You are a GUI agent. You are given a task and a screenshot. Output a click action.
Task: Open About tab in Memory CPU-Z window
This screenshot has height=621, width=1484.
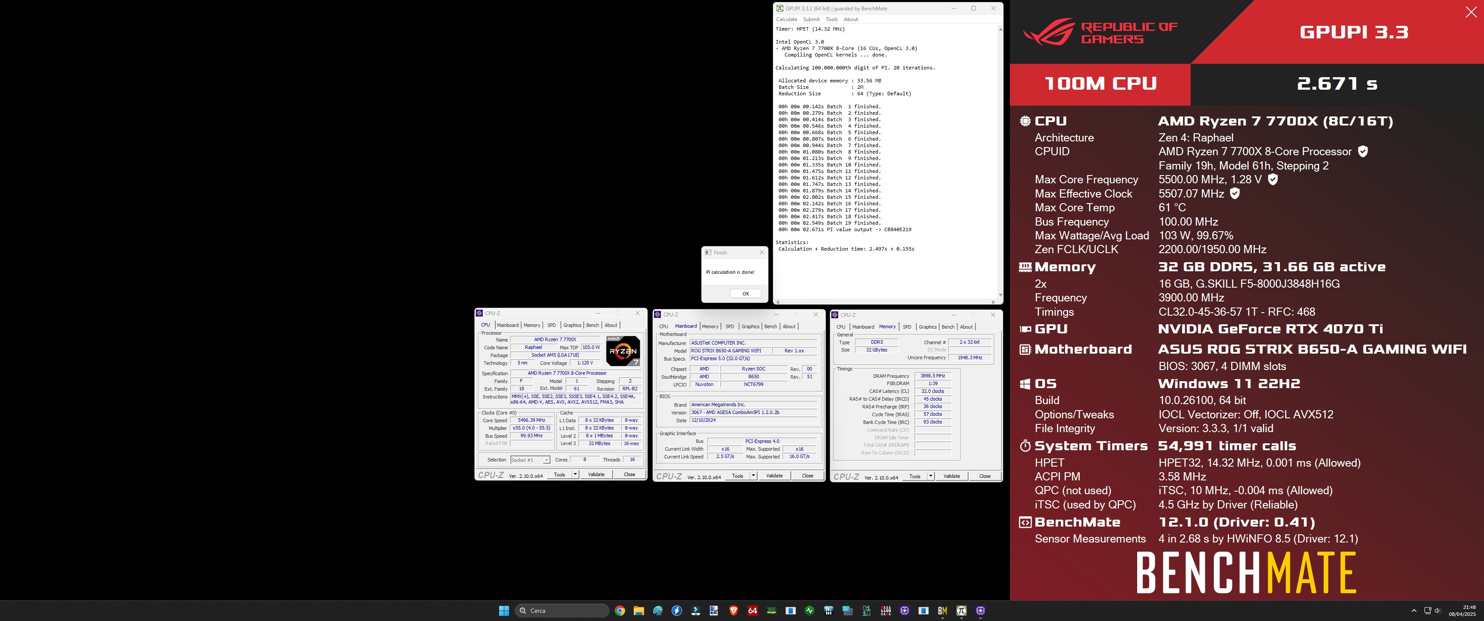click(966, 327)
